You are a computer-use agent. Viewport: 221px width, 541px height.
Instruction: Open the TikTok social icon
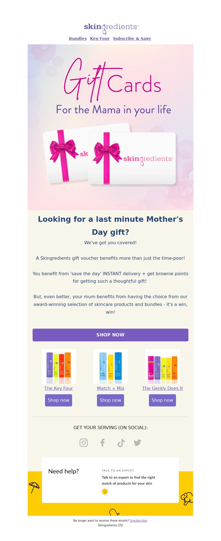point(121,443)
